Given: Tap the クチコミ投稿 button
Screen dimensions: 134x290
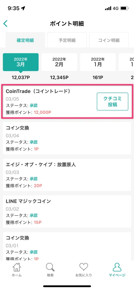Looking at the screenshot, I should pyautogui.click(x=112, y=102).
